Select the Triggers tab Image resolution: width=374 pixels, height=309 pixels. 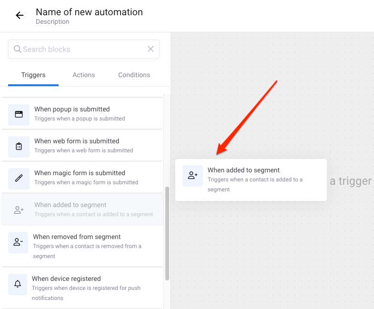click(x=33, y=75)
